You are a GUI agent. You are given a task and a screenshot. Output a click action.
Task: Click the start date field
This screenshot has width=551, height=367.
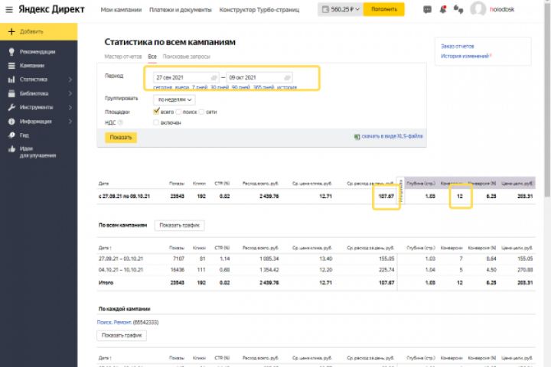(181, 78)
